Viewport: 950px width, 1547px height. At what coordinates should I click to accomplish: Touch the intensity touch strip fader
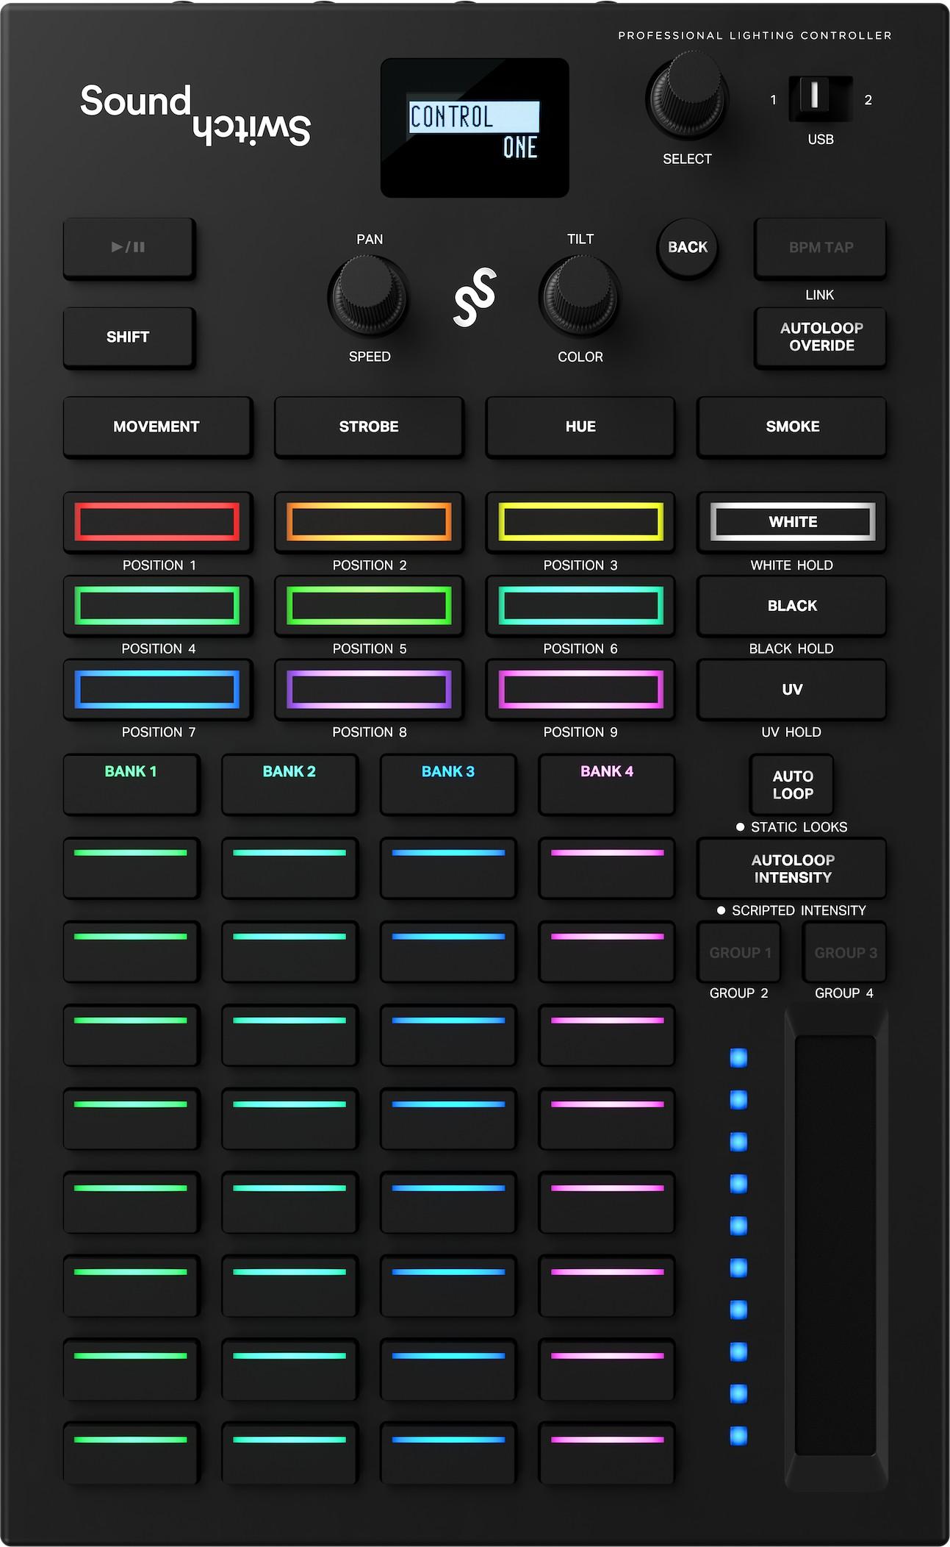pyautogui.click(x=836, y=1246)
